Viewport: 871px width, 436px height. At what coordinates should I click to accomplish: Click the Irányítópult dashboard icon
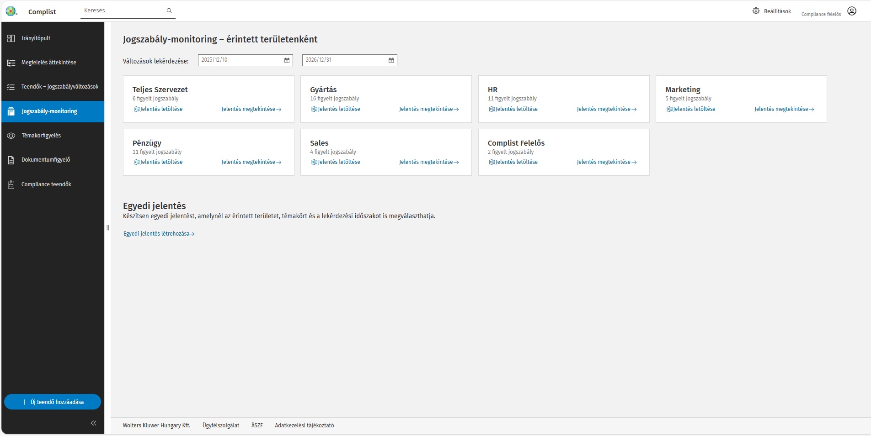tap(11, 38)
